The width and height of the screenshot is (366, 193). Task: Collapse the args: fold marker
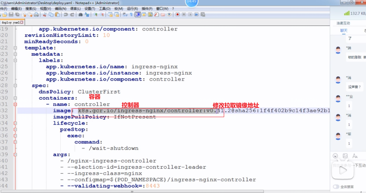(x=15, y=154)
